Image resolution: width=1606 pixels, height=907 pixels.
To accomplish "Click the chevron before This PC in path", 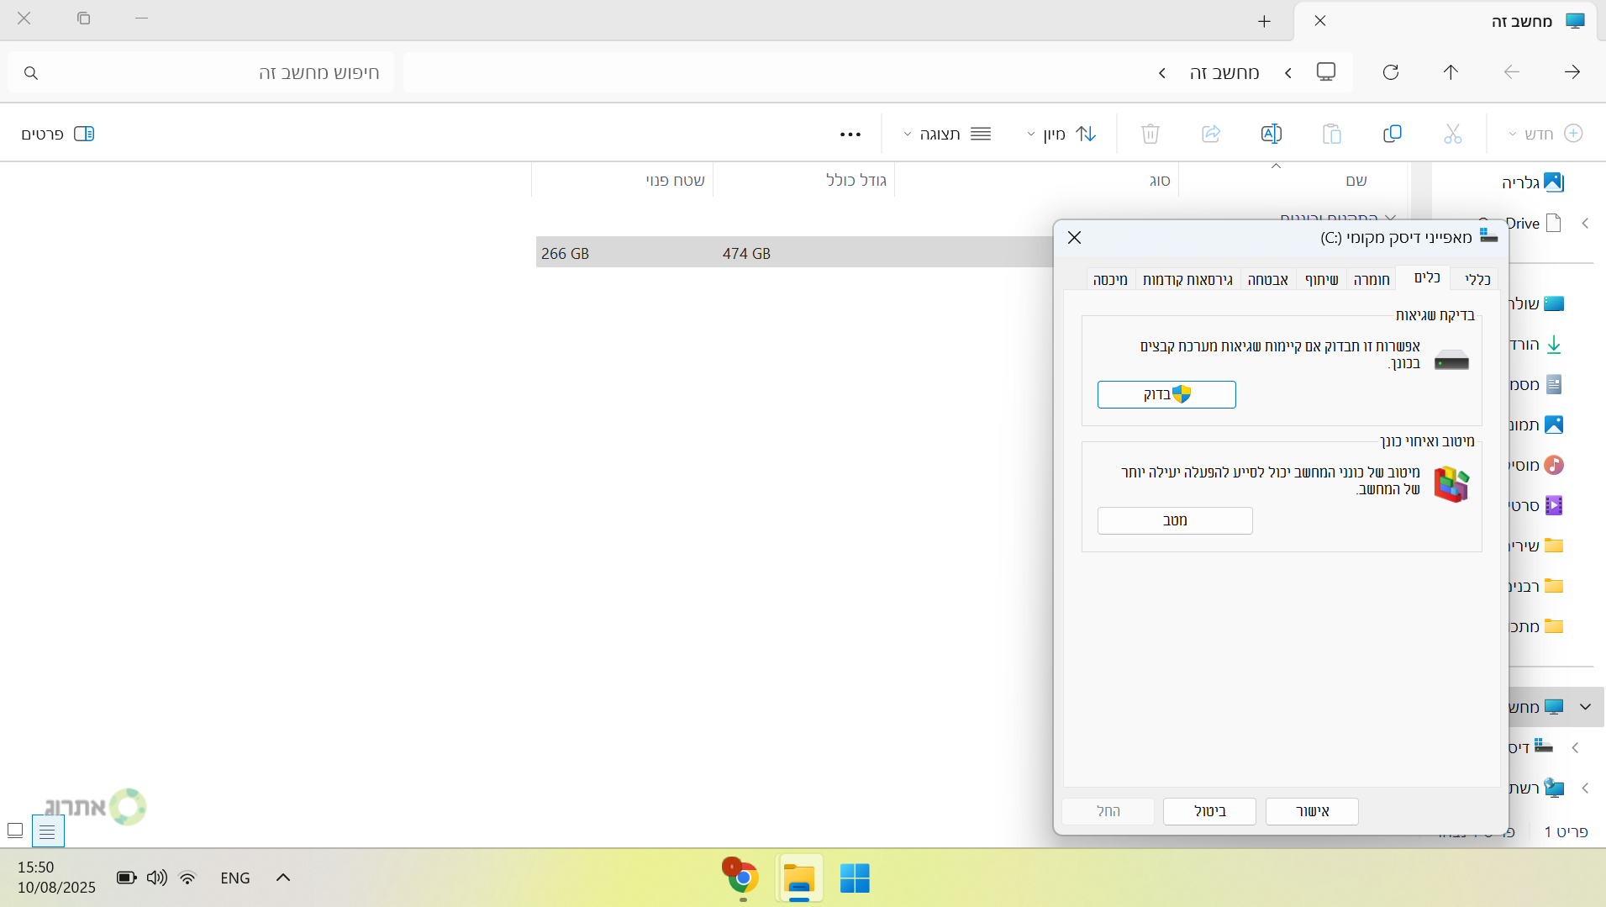I will pos(1288,73).
